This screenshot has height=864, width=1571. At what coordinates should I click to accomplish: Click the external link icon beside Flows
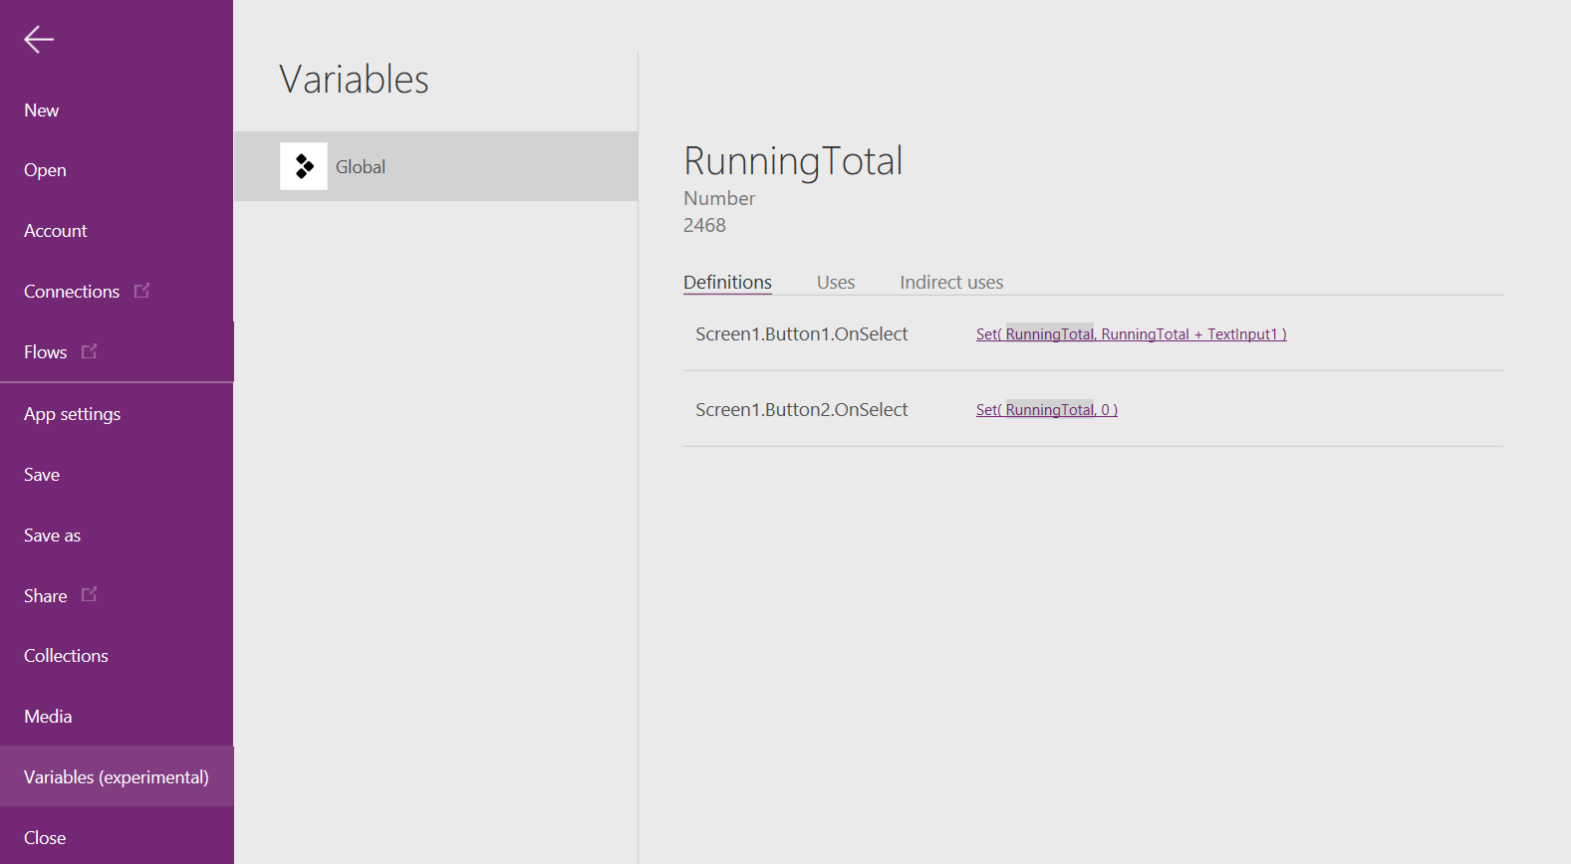pos(89,351)
